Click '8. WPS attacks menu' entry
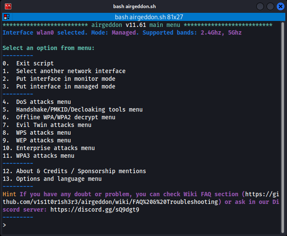The image size is (287, 236). 37,133
